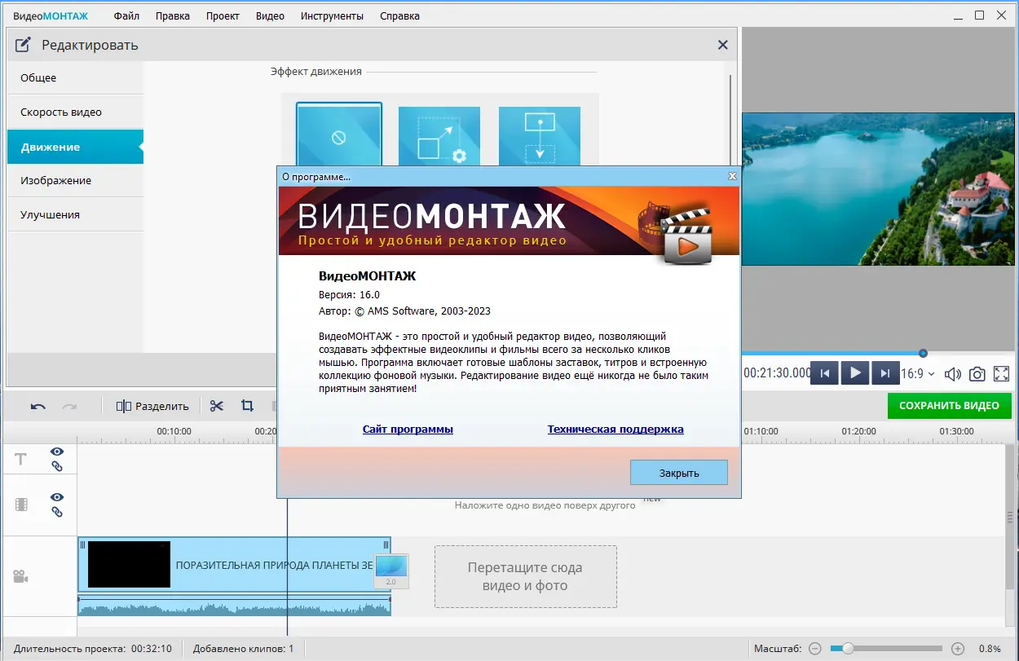Click the Добавлено клипов: 1 status text
The image size is (1019, 661).
(x=243, y=649)
